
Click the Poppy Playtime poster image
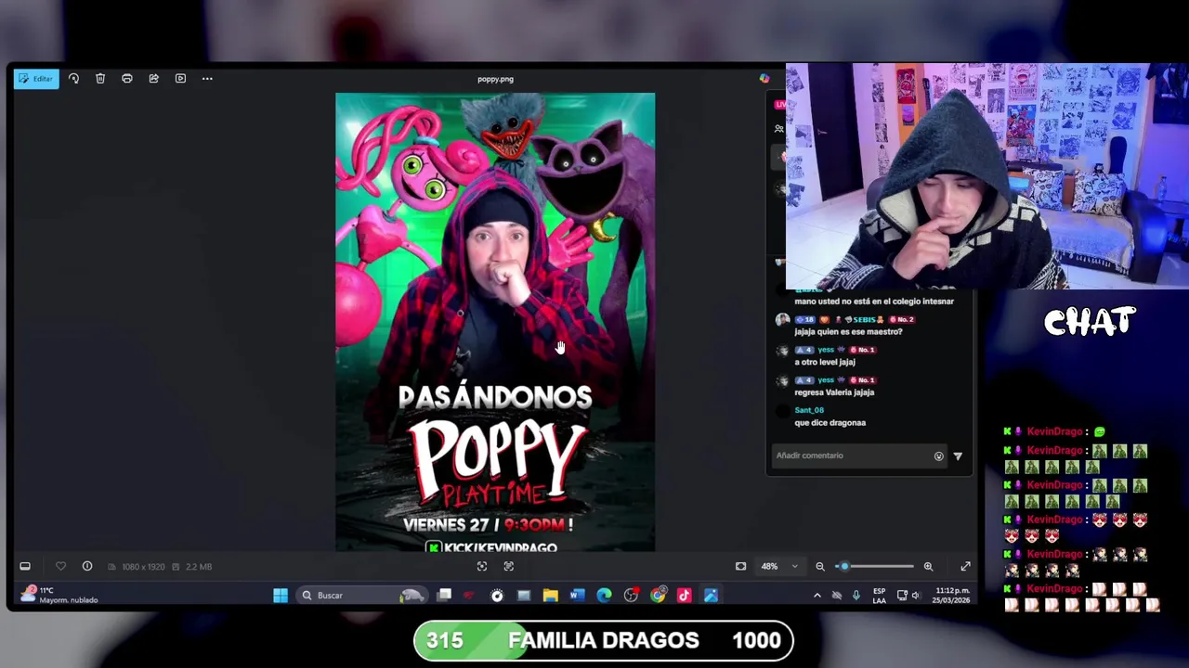495,322
